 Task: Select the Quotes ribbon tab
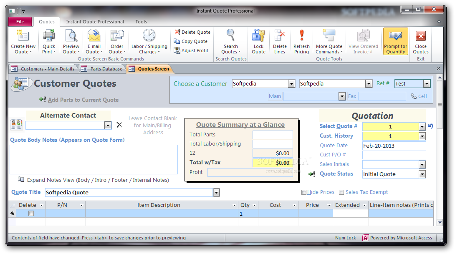tap(47, 22)
